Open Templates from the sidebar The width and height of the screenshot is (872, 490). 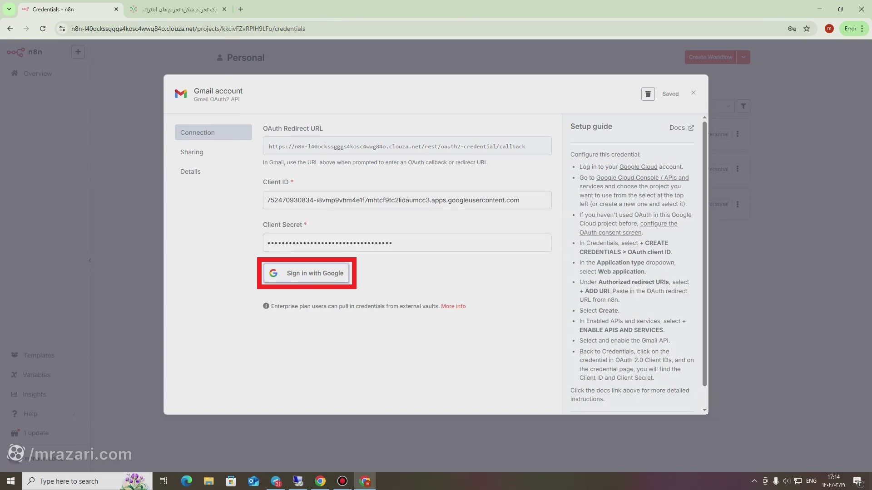[39, 355]
